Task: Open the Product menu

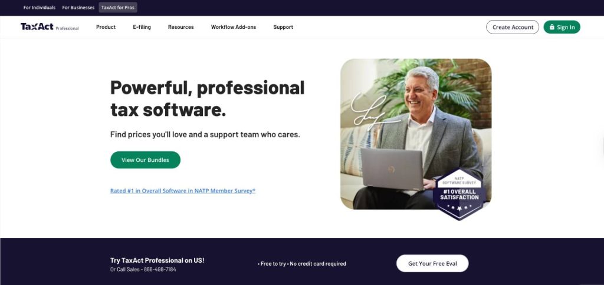Action: (x=106, y=27)
